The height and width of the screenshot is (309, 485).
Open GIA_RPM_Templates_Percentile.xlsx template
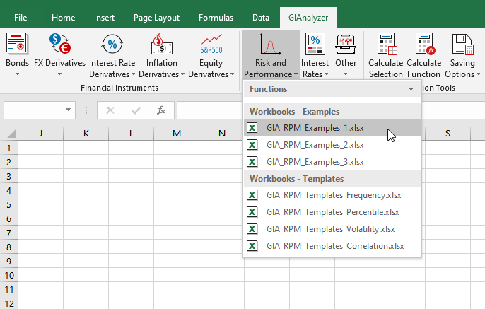click(x=332, y=212)
